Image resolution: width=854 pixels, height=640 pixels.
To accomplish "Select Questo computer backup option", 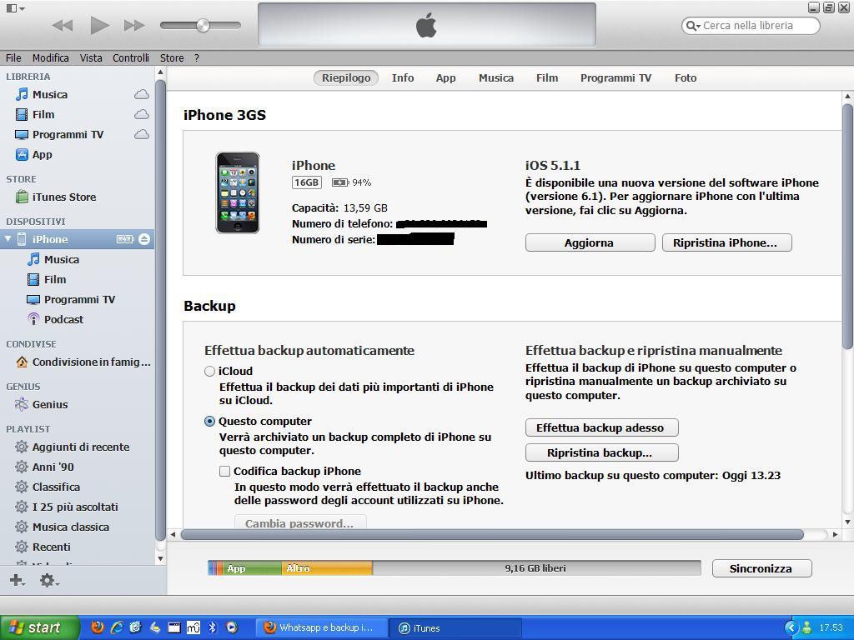I will [210, 421].
